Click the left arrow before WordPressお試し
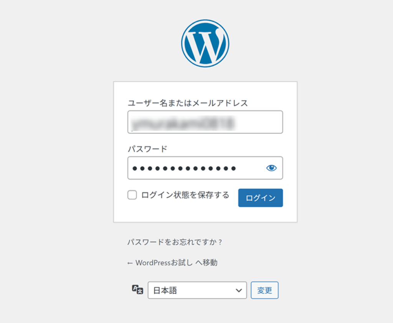 [130, 263]
